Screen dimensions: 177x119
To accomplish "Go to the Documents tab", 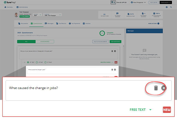I will 23,24.
